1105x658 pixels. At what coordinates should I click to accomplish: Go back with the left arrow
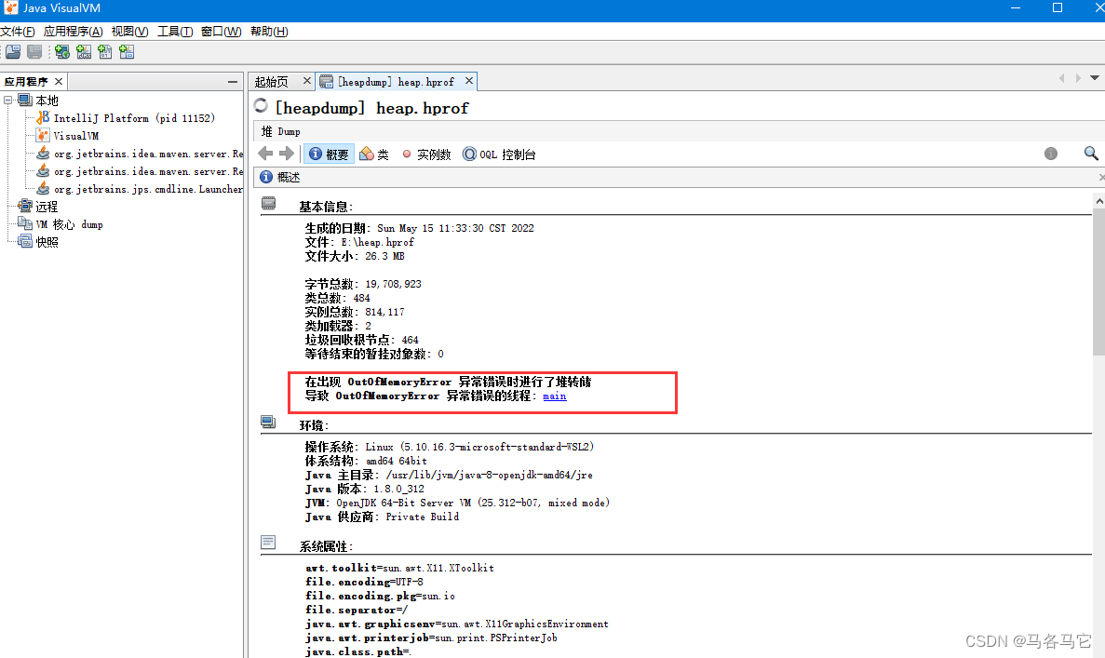tap(265, 154)
